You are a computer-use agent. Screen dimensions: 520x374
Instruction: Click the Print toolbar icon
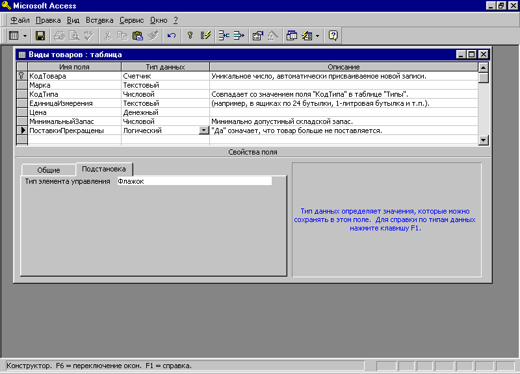tap(59, 36)
